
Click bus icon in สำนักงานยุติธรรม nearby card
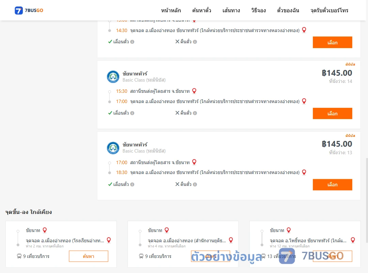pyautogui.click(x=141, y=256)
